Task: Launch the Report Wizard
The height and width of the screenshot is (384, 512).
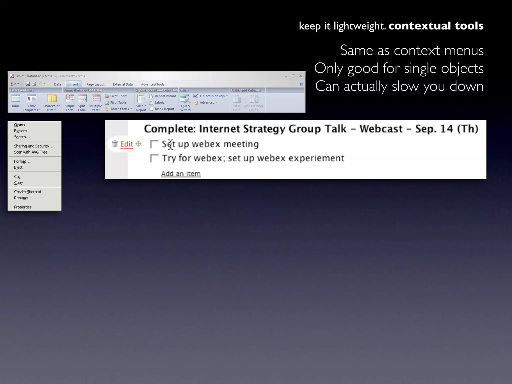Action: click(x=163, y=96)
